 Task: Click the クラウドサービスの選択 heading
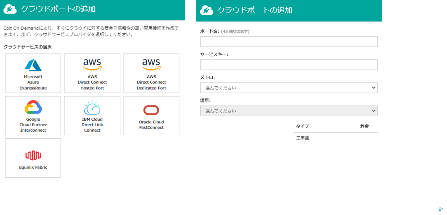pos(28,47)
